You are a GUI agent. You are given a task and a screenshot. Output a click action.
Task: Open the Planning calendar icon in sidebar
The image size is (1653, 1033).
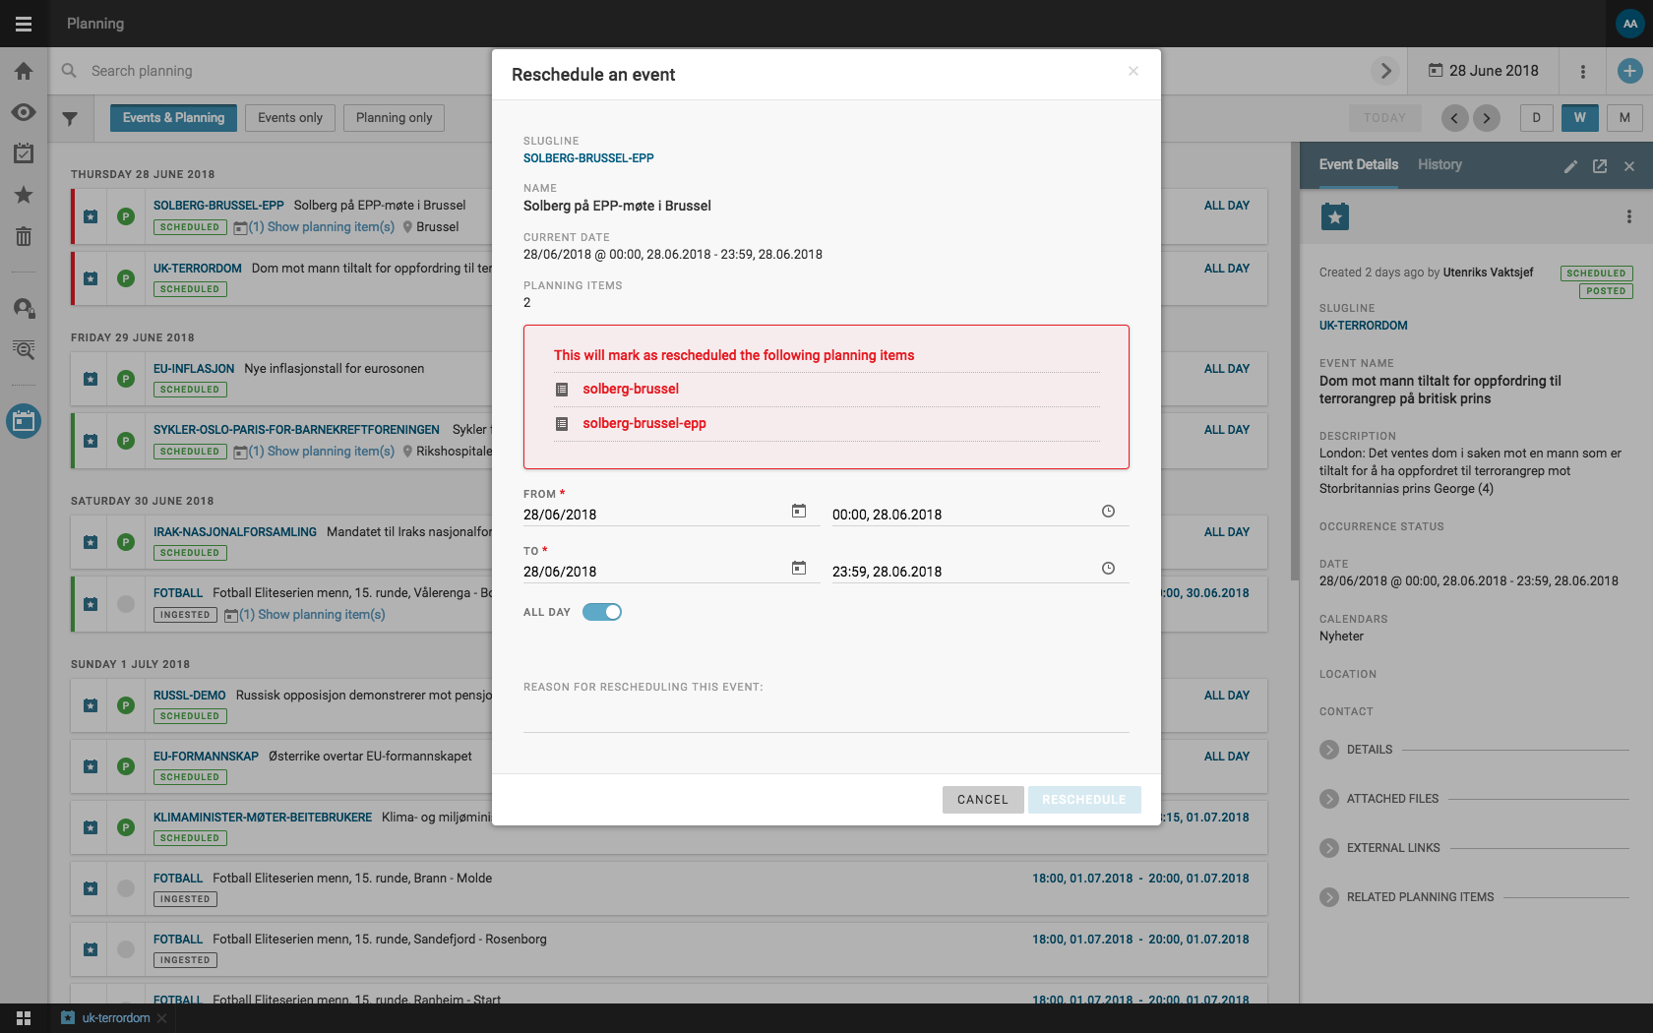click(x=24, y=421)
